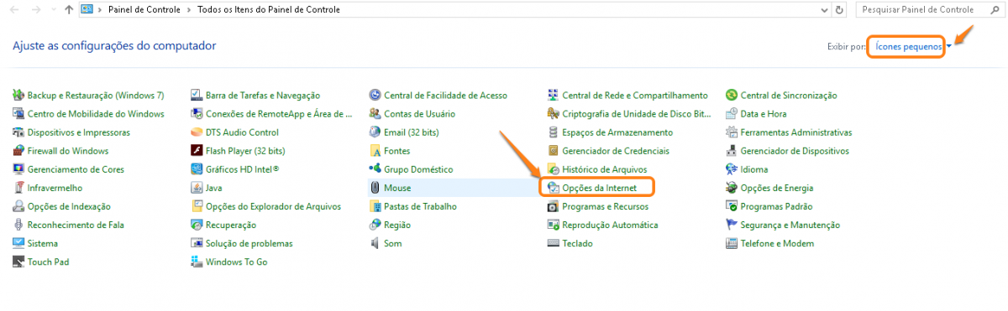This screenshot has width=1008, height=311.
Task: Open the Touch Pad icon
Action: [18, 262]
